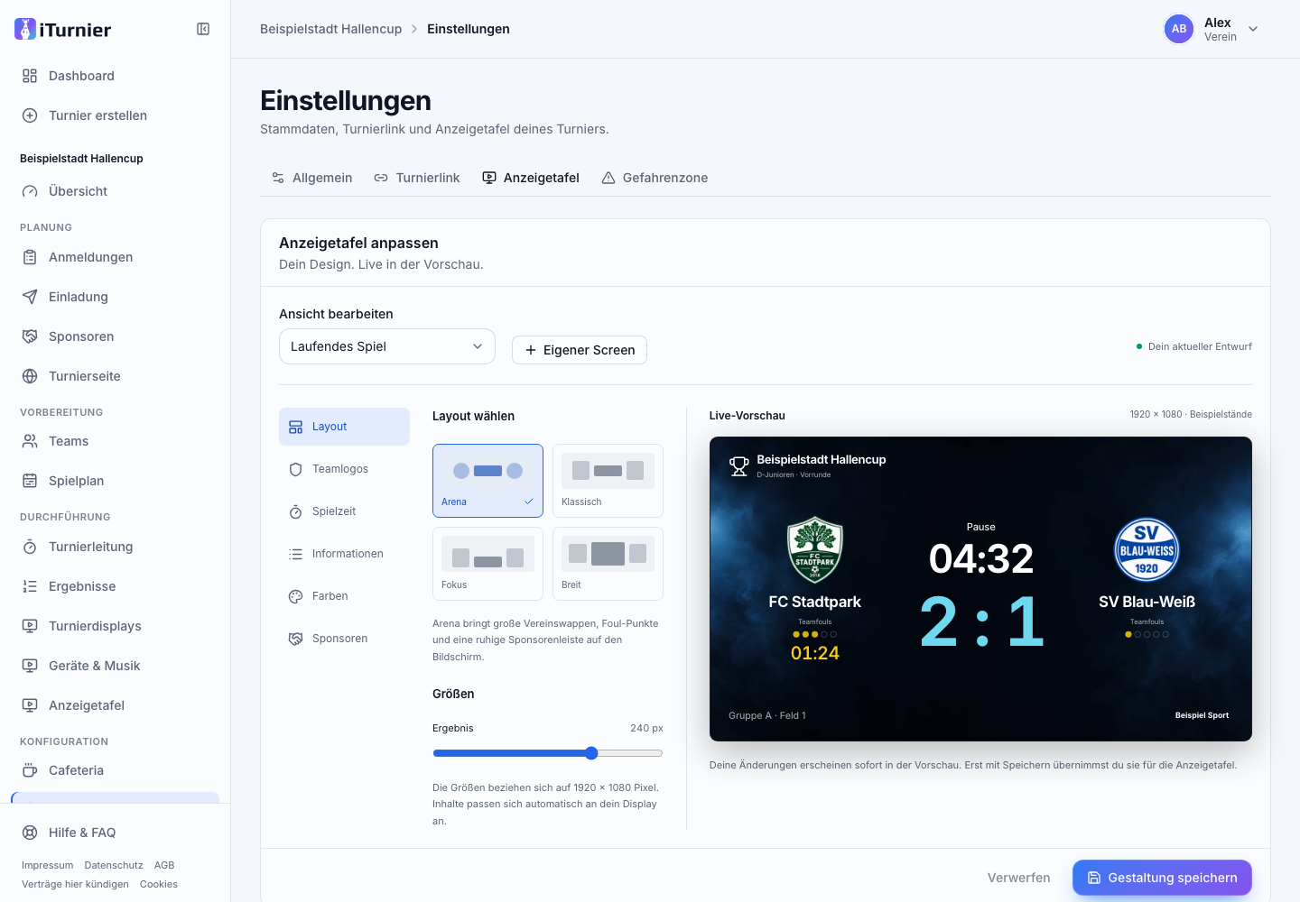This screenshot has height=902, width=1300.
Task: Open Anmeldungen clipboard icon
Action: click(30, 257)
